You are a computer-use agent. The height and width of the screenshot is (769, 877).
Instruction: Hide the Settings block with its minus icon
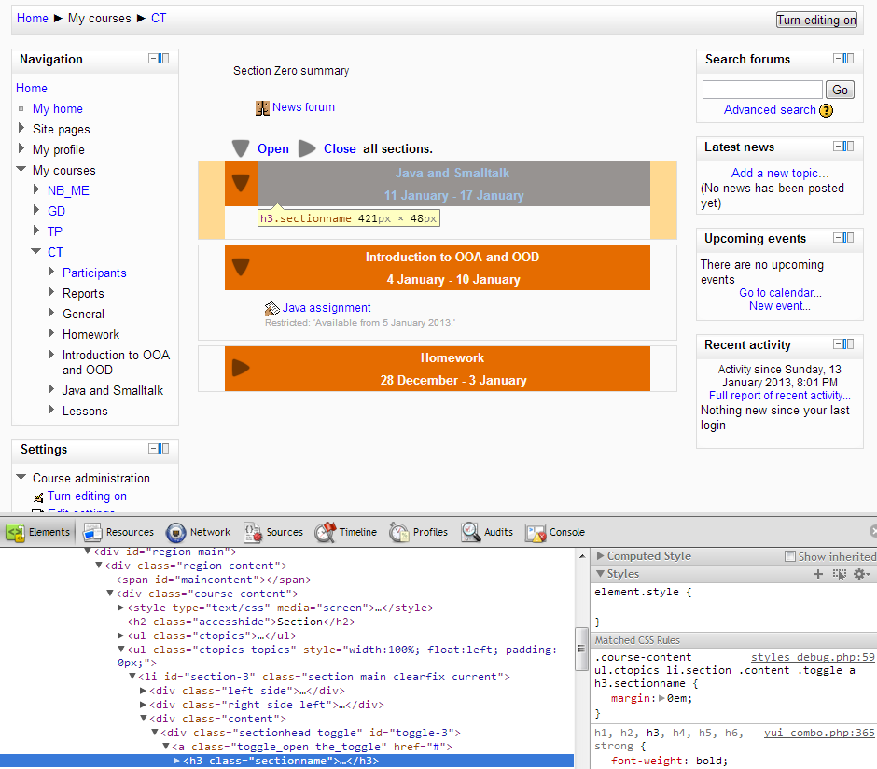point(153,449)
